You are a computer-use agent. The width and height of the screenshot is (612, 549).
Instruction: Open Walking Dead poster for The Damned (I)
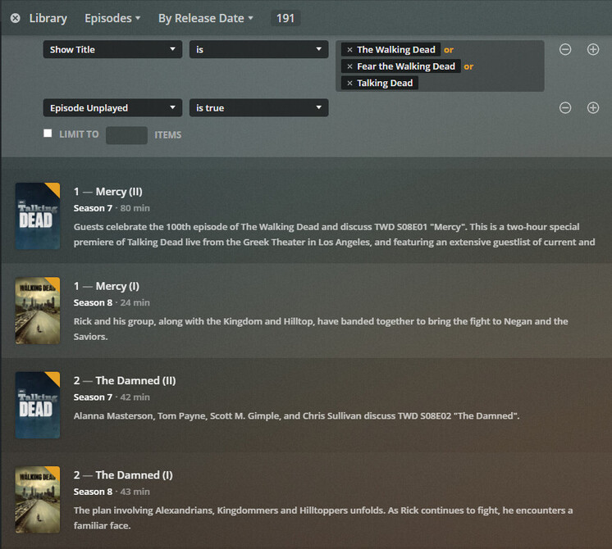click(38, 500)
